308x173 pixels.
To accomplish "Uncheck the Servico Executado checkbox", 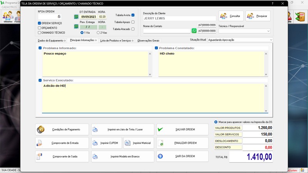I will pos(40,80).
